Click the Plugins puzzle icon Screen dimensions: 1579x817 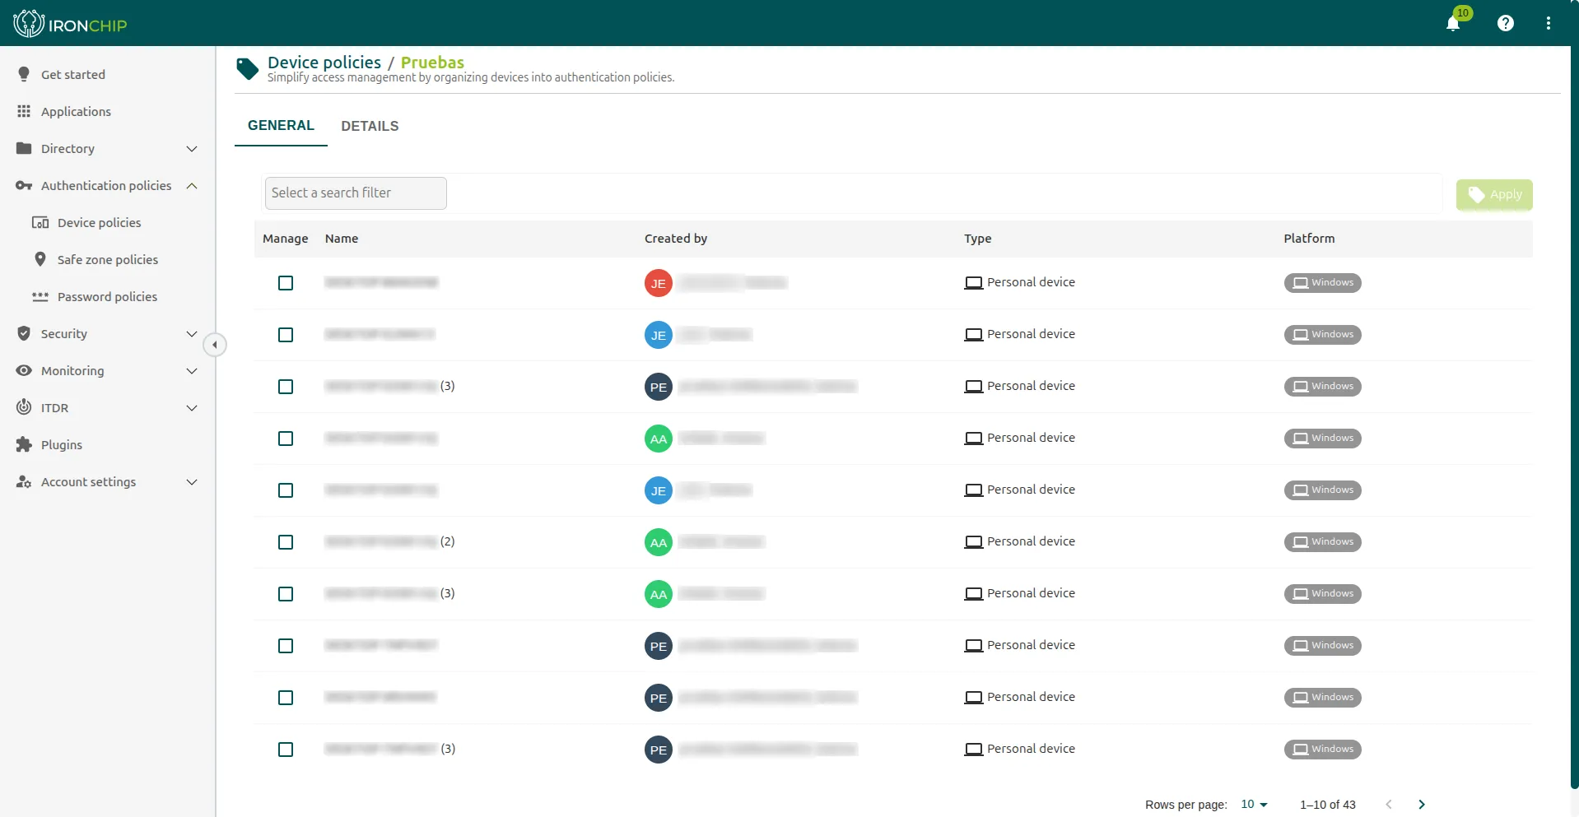click(x=24, y=444)
